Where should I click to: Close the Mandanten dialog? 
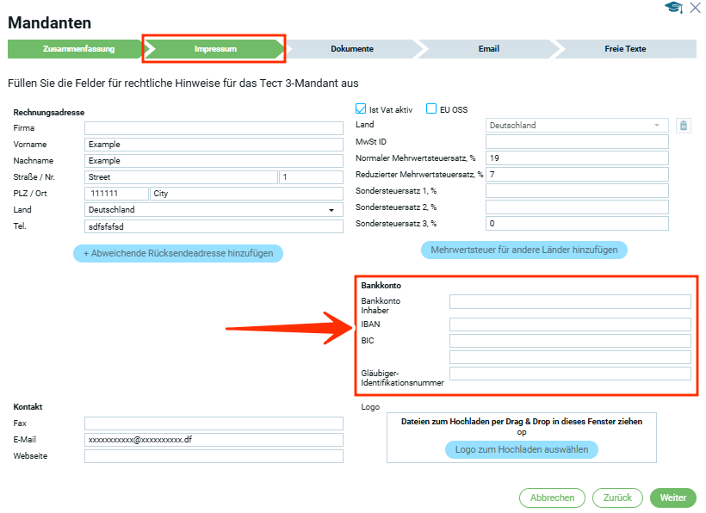coord(695,8)
